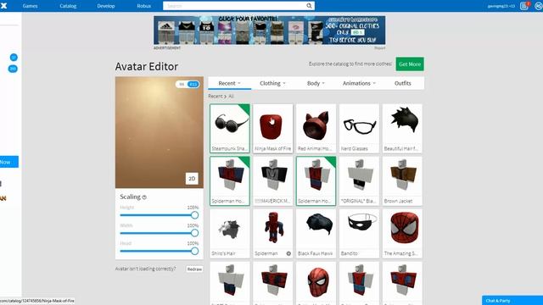The image size is (543, 305).
Task: Select Shiro's Hair item
Action: (230, 234)
